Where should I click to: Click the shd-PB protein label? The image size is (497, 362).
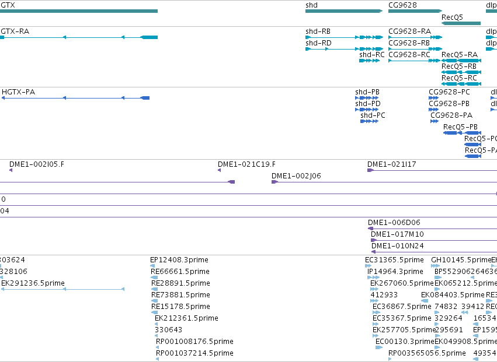[x=367, y=92]
